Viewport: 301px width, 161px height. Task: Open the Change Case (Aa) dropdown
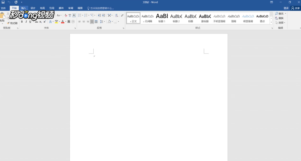click(x=59, y=15)
